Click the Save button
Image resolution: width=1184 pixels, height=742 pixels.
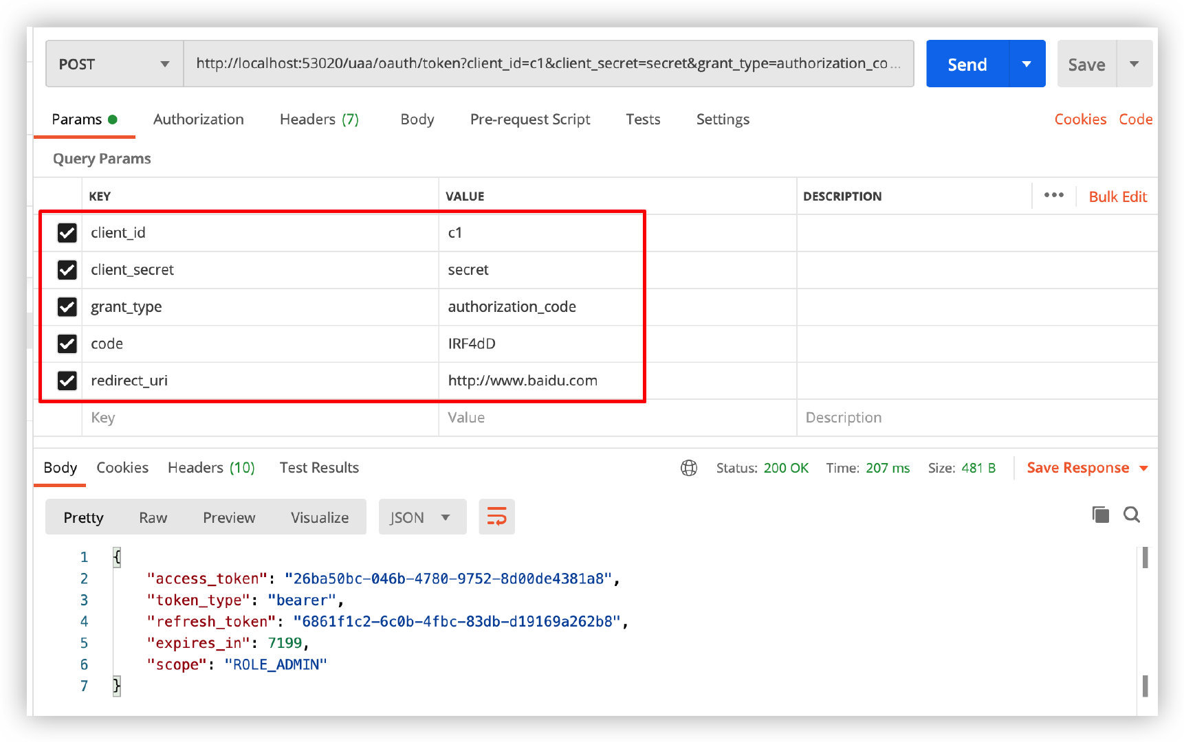tap(1087, 64)
